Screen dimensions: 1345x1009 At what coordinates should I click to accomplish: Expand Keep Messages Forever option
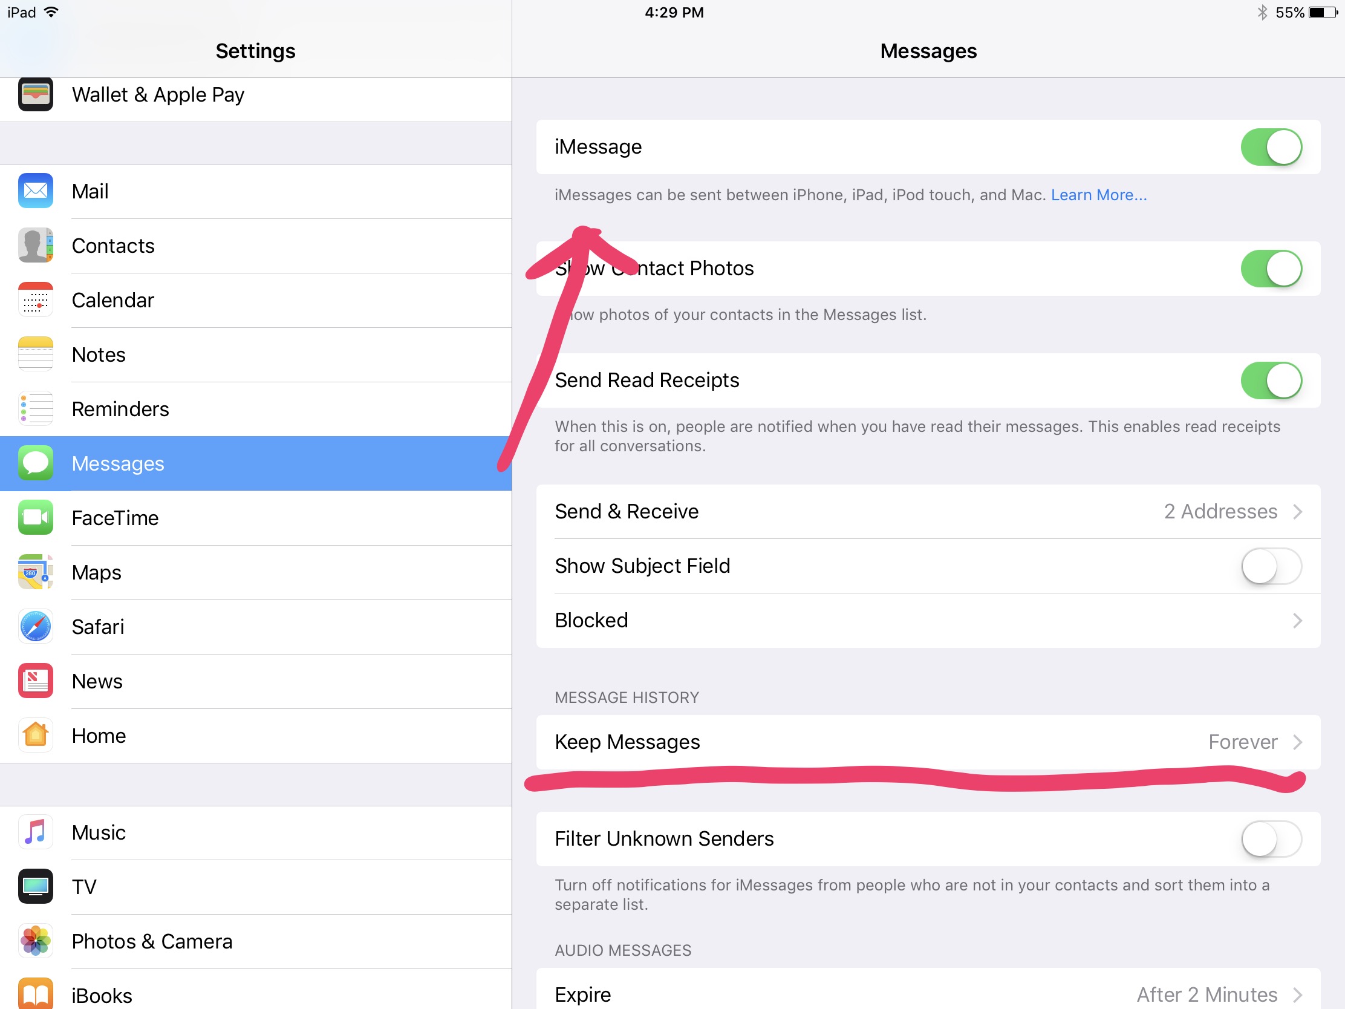click(927, 742)
